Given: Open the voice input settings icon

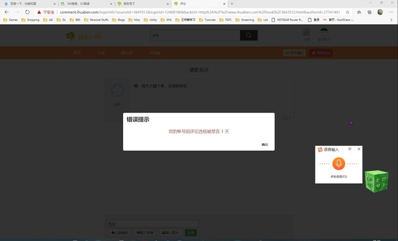Looking at the screenshot, I should (349, 149).
